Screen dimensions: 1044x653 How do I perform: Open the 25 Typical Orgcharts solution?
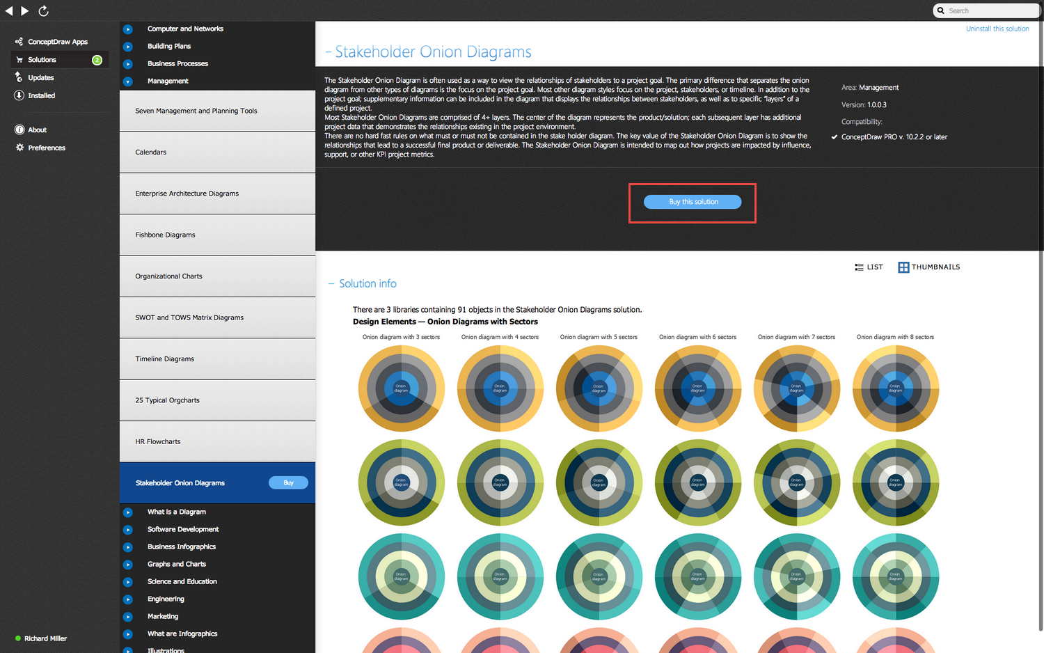(217, 400)
